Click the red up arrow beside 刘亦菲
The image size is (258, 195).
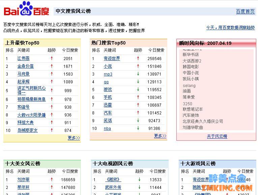click(x=52, y=179)
